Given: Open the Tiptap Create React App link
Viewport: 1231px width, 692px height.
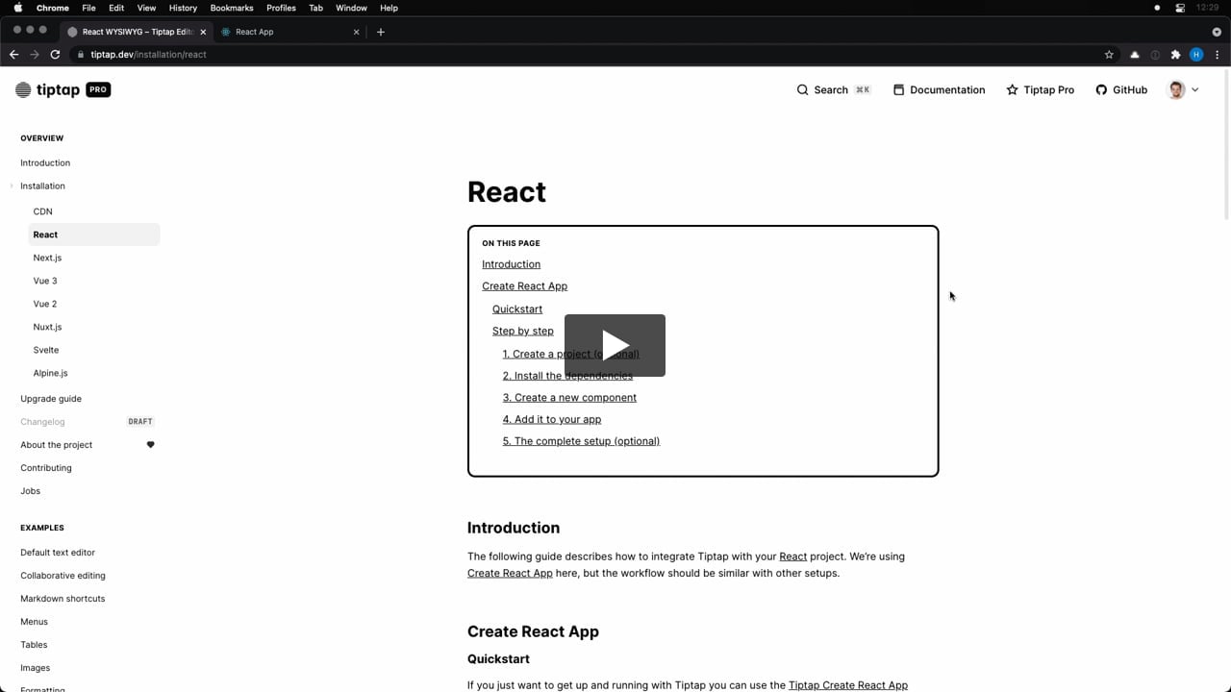Looking at the screenshot, I should tap(848, 685).
